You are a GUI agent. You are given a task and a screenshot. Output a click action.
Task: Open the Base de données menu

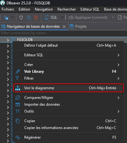[x=116, y=9]
